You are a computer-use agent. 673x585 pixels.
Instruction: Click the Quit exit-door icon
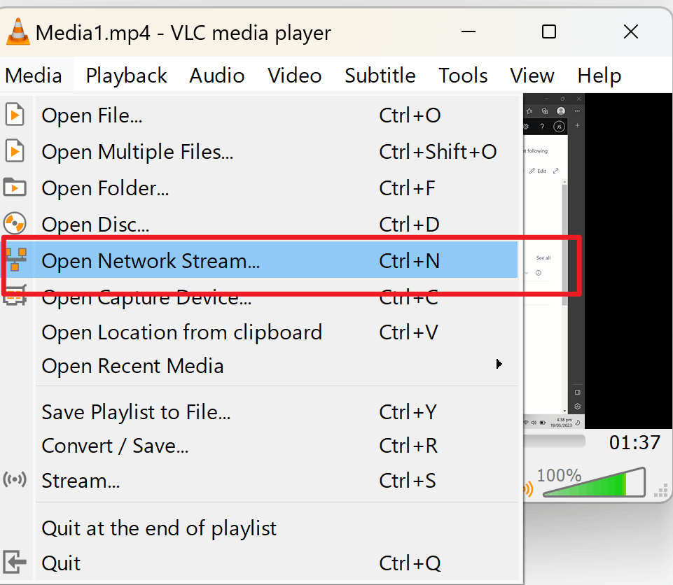pos(15,562)
